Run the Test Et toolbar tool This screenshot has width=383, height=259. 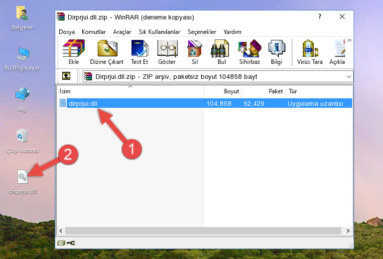pyautogui.click(x=139, y=52)
